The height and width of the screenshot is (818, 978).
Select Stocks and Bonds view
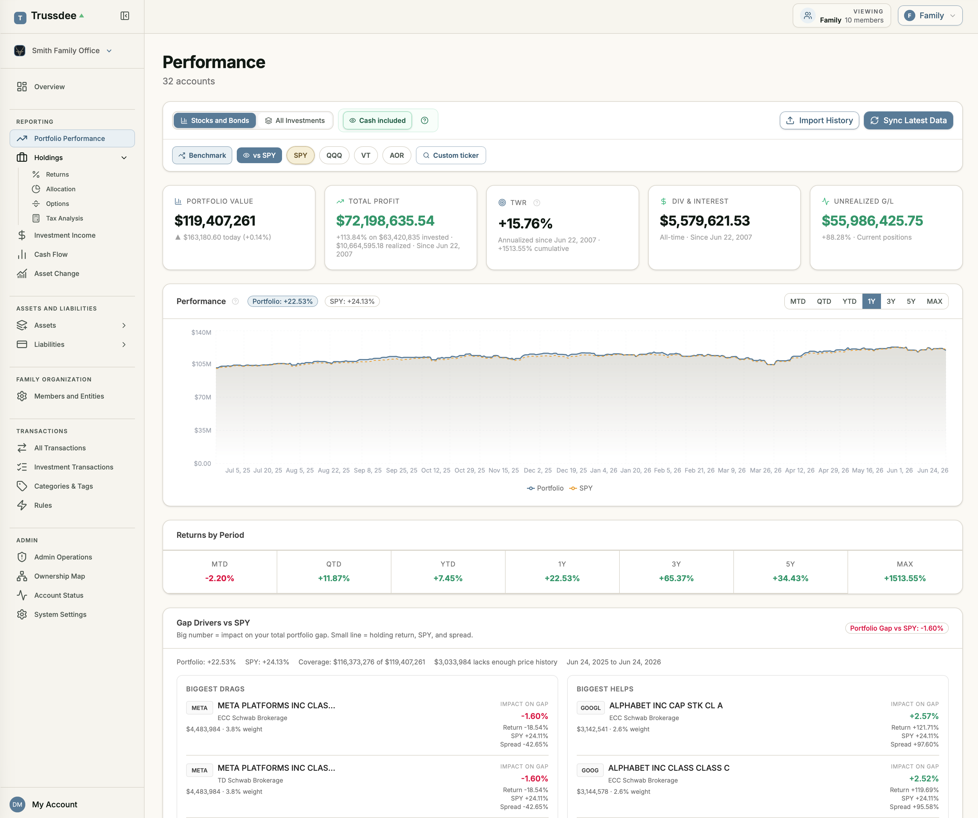coord(215,120)
